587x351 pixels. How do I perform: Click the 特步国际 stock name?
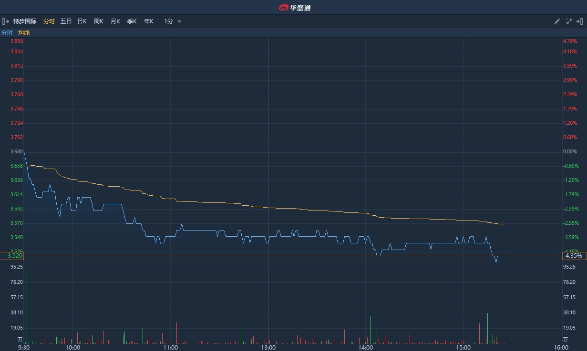point(25,21)
